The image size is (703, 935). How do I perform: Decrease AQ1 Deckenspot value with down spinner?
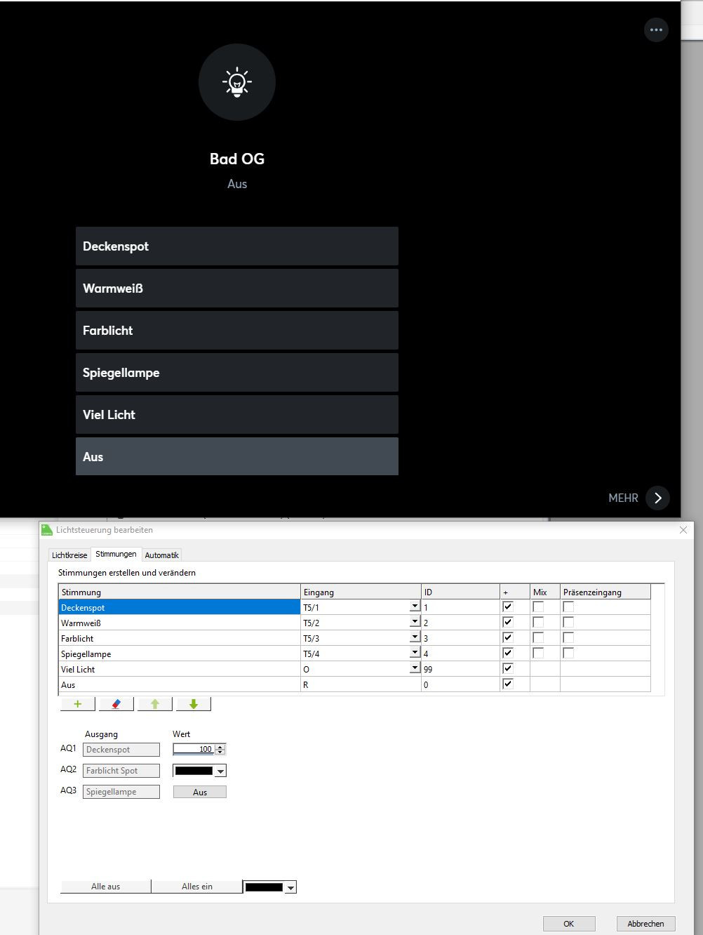pyautogui.click(x=220, y=752)
